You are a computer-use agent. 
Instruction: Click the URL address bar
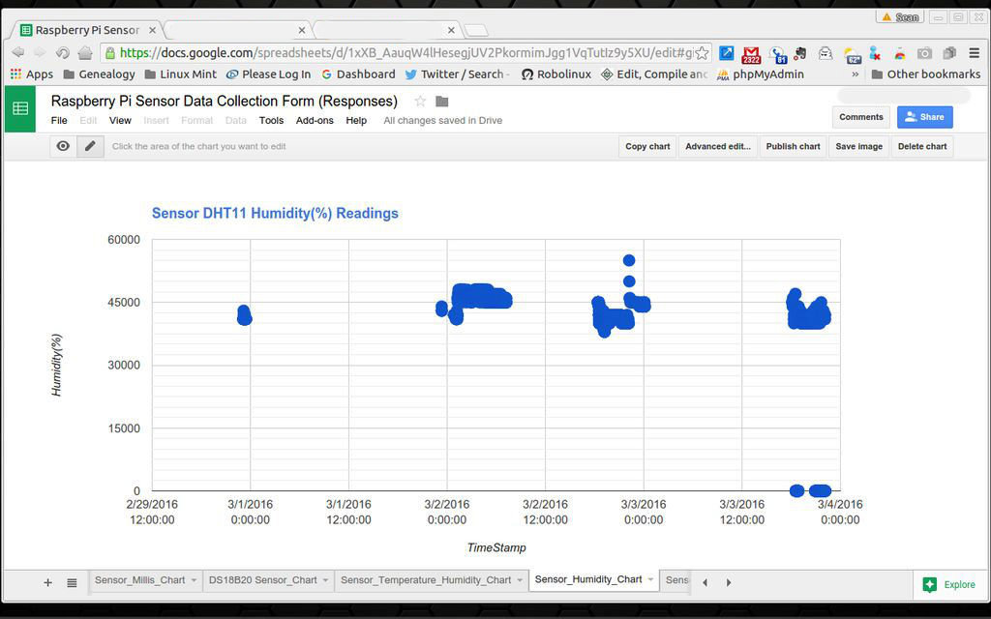click(x=405, y=53)
